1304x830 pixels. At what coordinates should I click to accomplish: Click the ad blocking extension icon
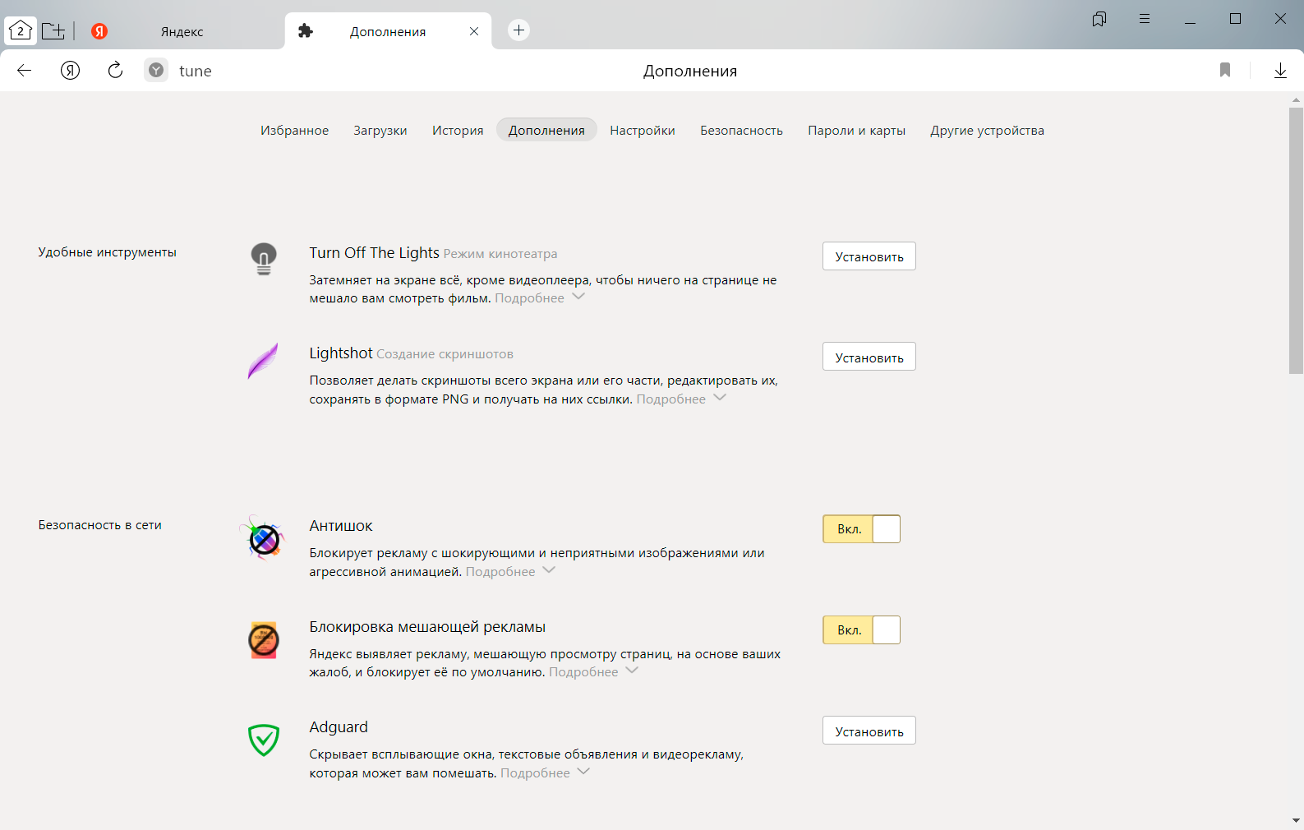pyautogui.click(x=264, y=639)
